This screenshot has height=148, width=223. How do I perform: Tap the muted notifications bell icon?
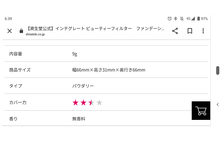click(x=182, y=19)
